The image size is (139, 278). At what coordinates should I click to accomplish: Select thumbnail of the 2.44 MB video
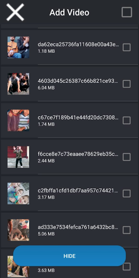tap(18, 157)
